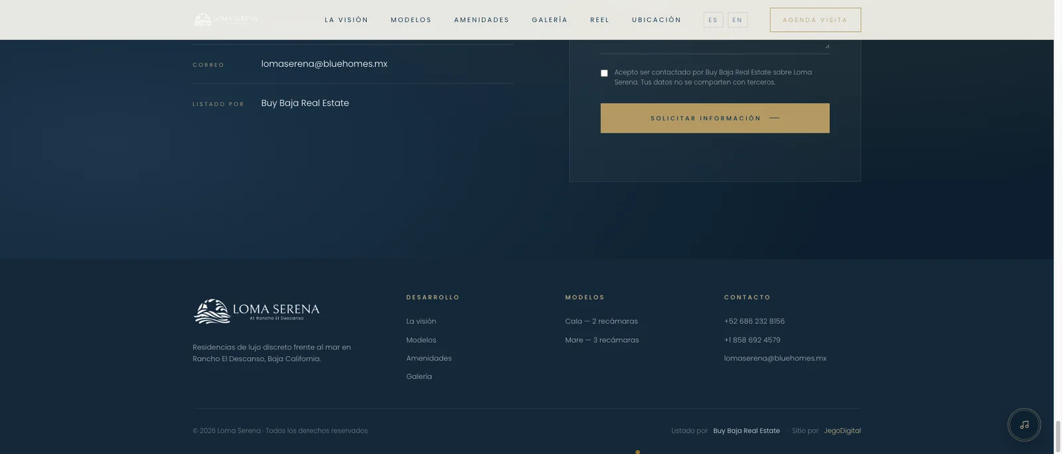The height and width of the screenshot is (454, 1062).
Task: Click the message textarea resize corner
Action: pyautogui.click(x=827, y=46)
